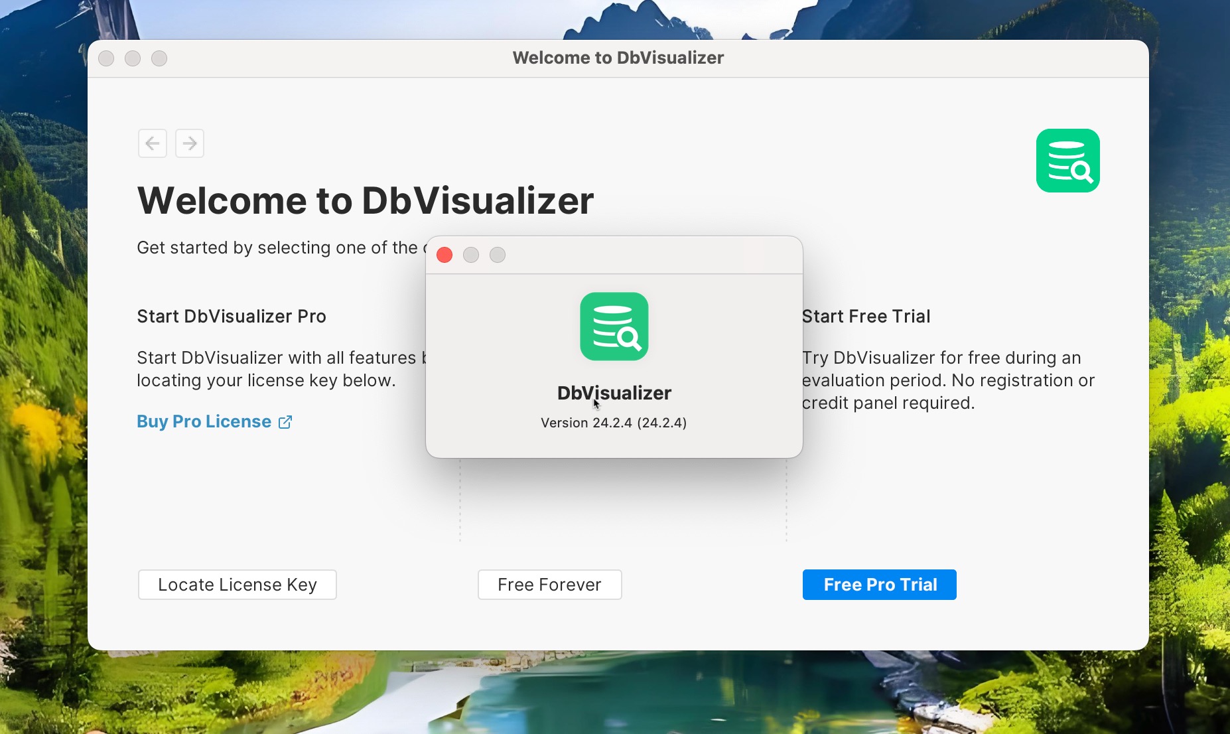Click the close button of the Welcome window

click(106, 58)
